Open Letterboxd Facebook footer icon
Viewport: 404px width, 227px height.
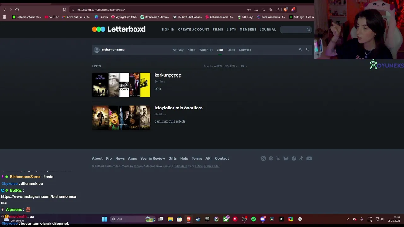pos(294,159)
